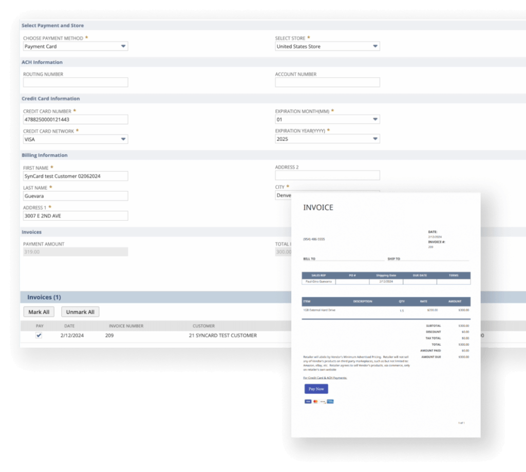The height and width of the screenshot is (472, 526).
Task: Focus the Routing Number field
Action: (x=76, y=82)
